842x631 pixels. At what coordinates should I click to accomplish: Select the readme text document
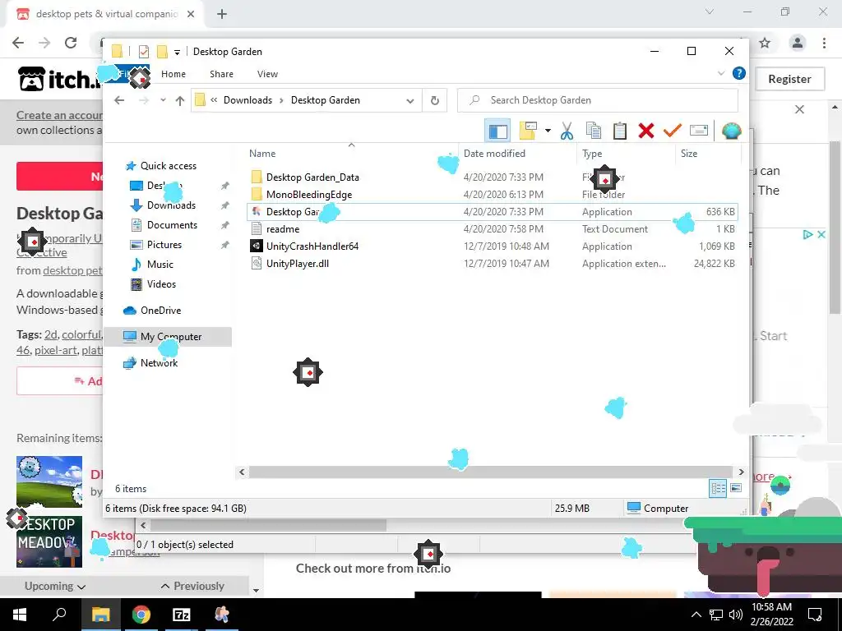point(283,229)
